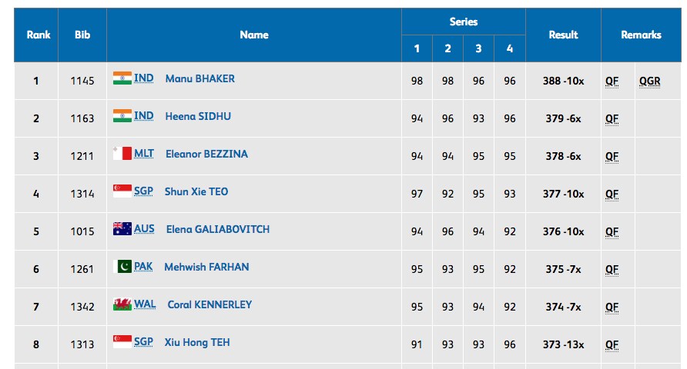Open Elena GALIABOVITCH athlete page
The height and width of the screenshot is (369, 687).
pos(218,229)
